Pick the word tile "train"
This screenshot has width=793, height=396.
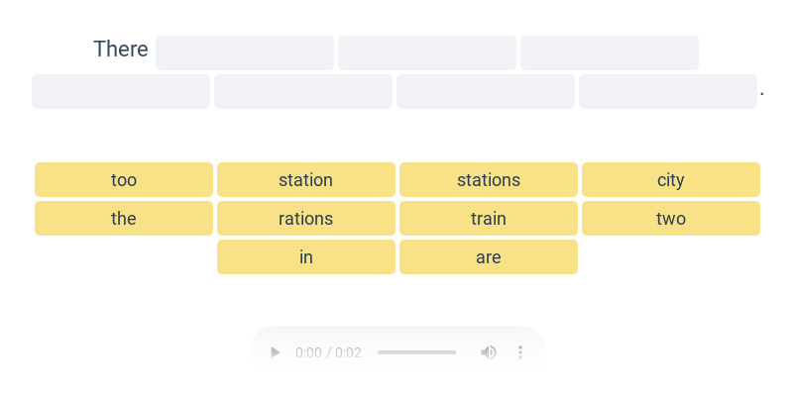pos(489,218)
